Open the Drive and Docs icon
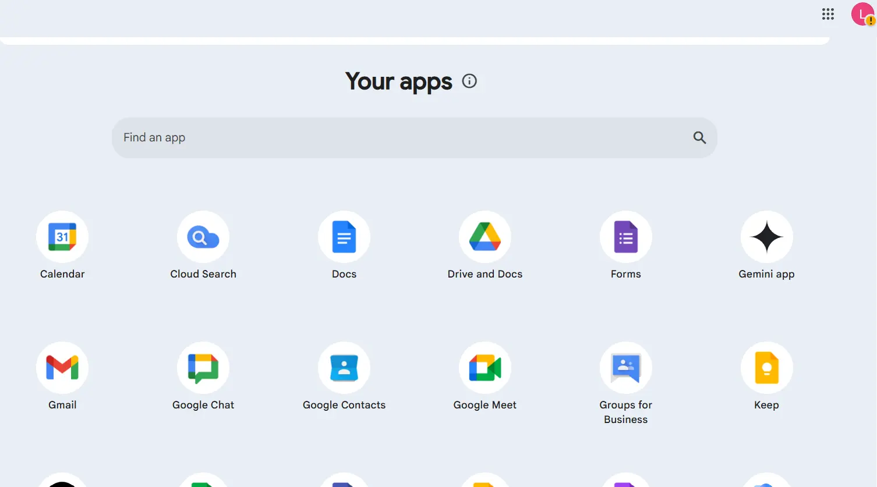Screen dimensions: 877x487 click(485, 237)
